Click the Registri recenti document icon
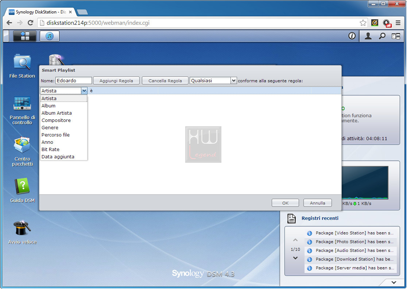The image size is (407, 289). pos(291,218)
